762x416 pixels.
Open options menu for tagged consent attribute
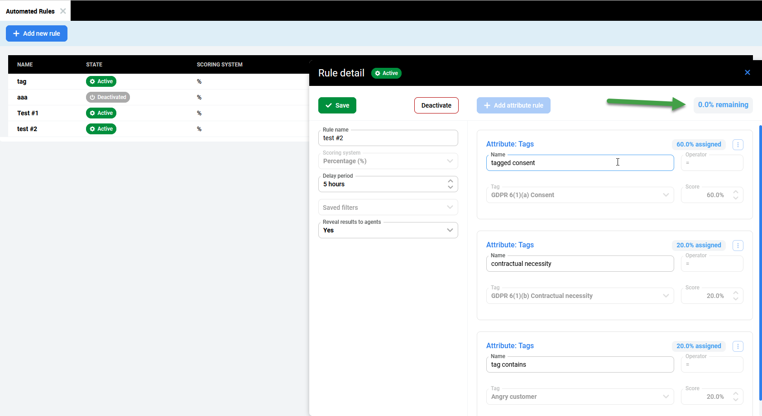738,145
